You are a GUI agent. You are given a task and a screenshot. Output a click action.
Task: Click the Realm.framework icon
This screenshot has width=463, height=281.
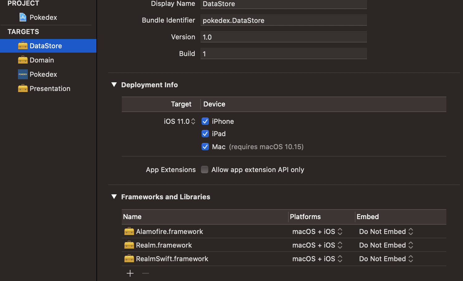coord(129,245)
